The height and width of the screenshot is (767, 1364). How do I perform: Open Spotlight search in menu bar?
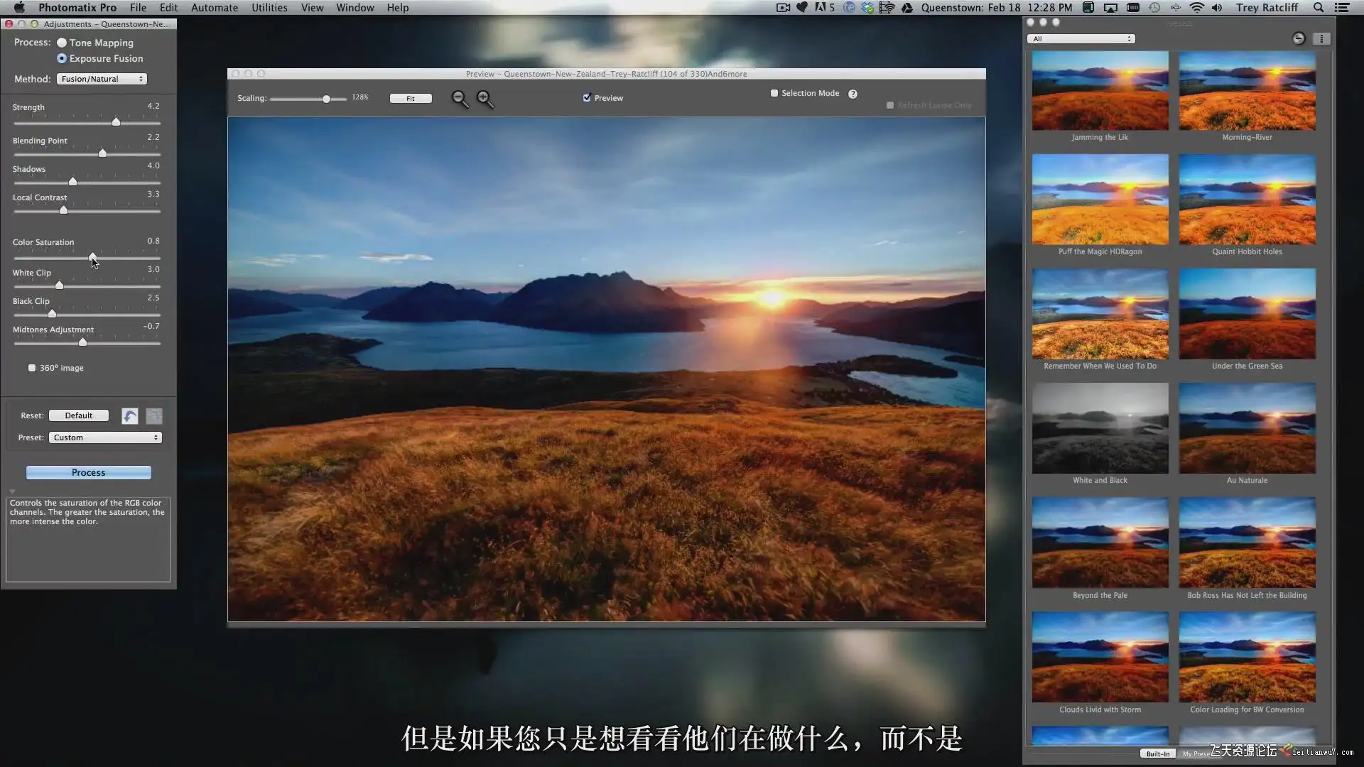1319,8
